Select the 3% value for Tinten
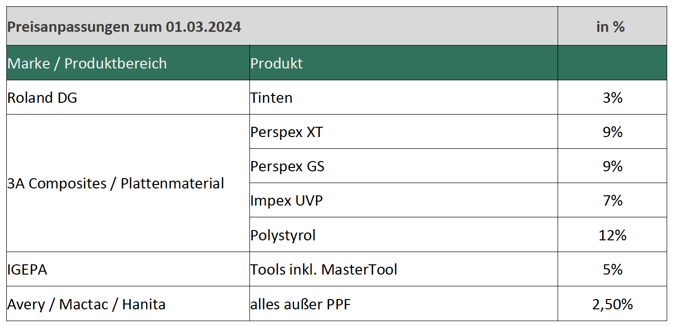This screenshot has width=674, height=326. 612,98
